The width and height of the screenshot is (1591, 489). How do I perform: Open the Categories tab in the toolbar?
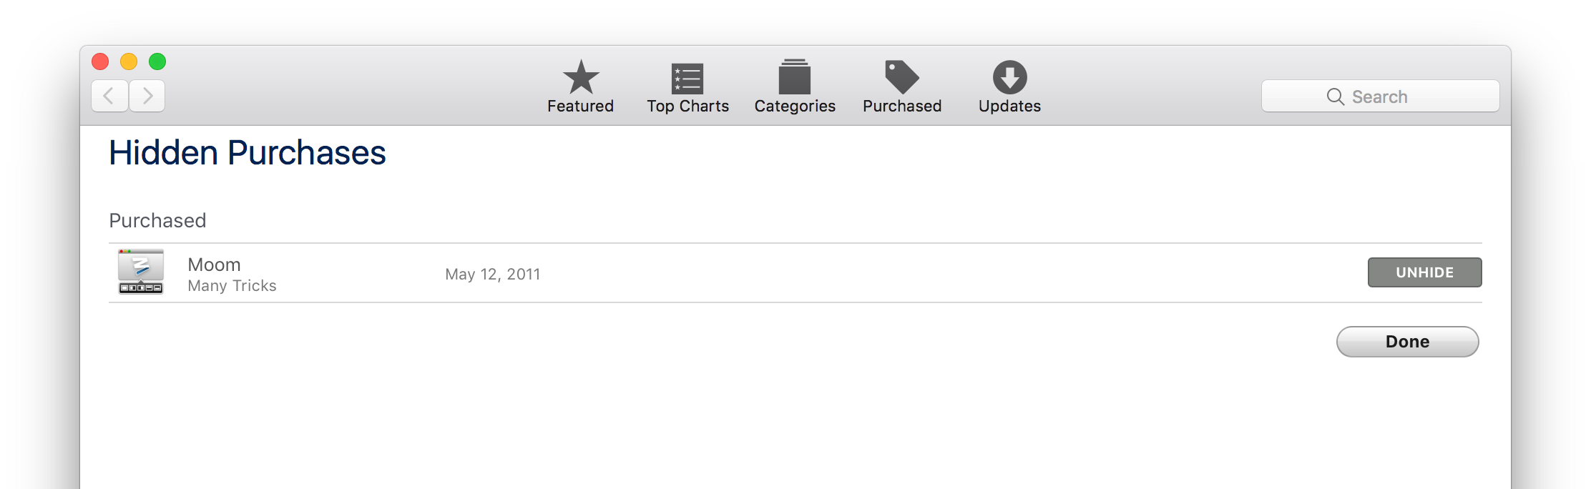click(794, 87)
